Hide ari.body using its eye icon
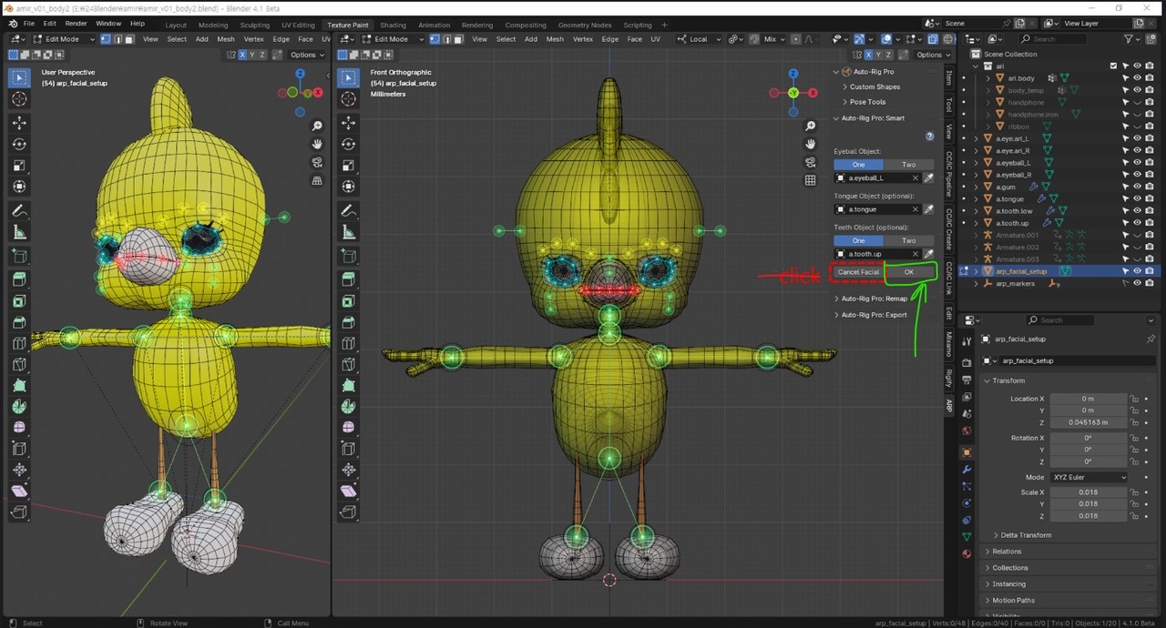 (1137, 78)
